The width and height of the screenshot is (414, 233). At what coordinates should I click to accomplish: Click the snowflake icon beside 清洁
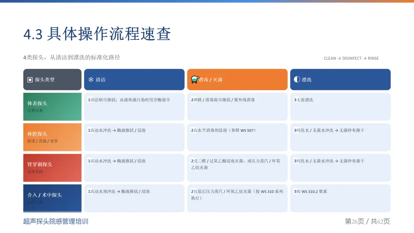pyautogui.click(x=91, y=80)
